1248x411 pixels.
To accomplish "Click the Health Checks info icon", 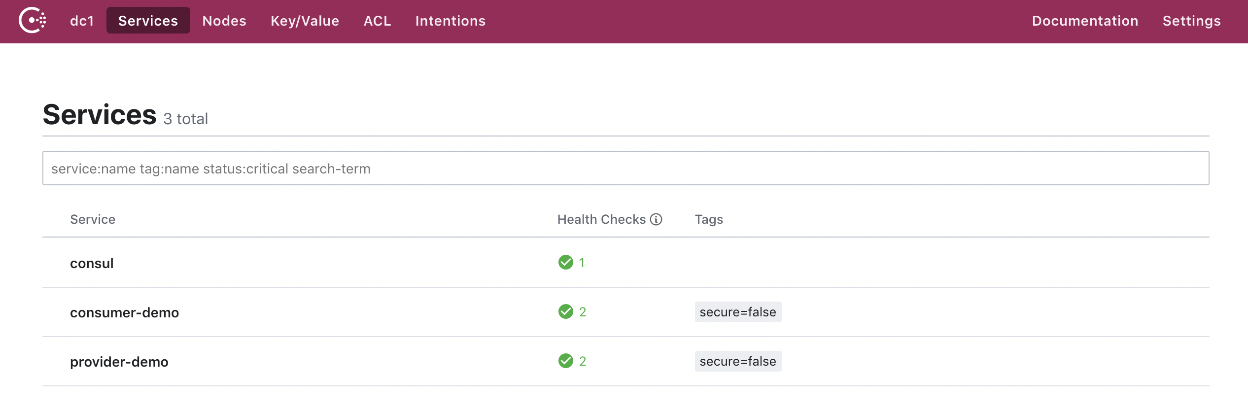I will (656, 219).
